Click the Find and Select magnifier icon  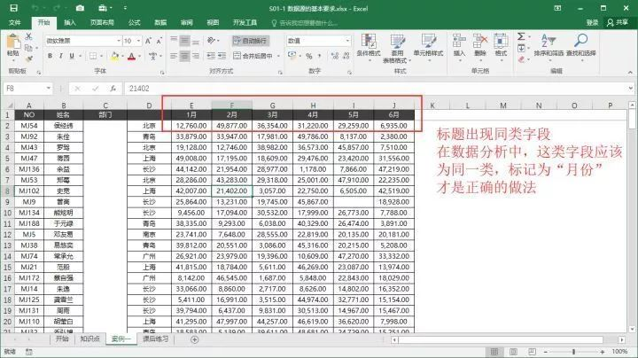[580, 41]
